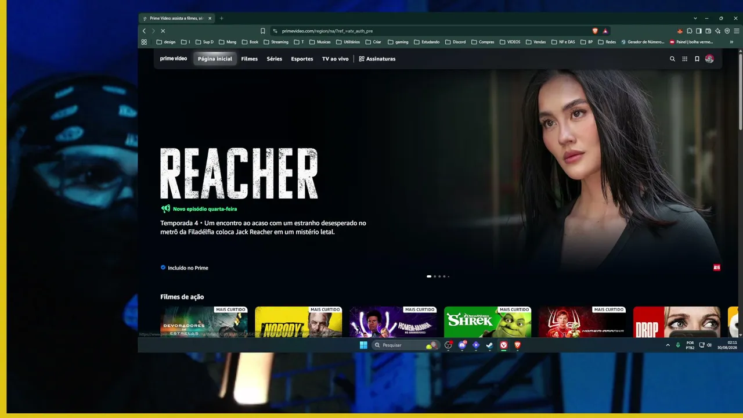The height and width of the screenshot is (418, 743).
Task: Open the design bookmarks folder
Action: [166, 42]
